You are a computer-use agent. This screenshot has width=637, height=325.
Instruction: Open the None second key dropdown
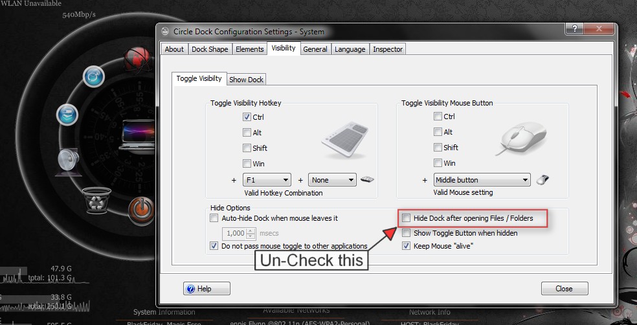click(x=332, y=179)
